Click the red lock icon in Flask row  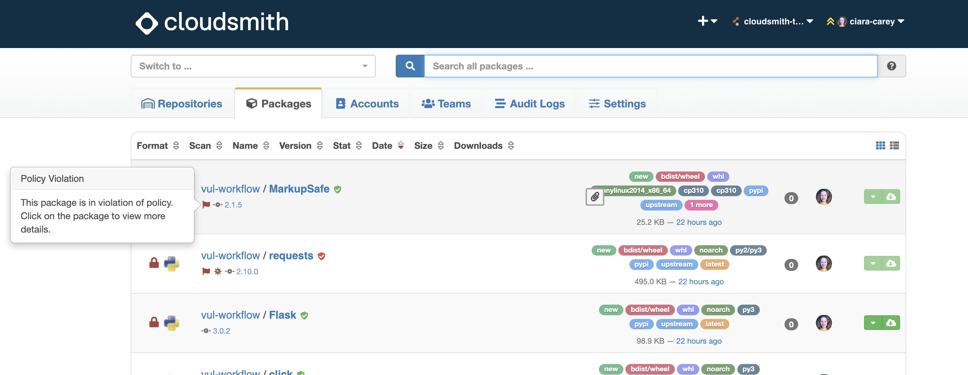[x=154, y=322]
